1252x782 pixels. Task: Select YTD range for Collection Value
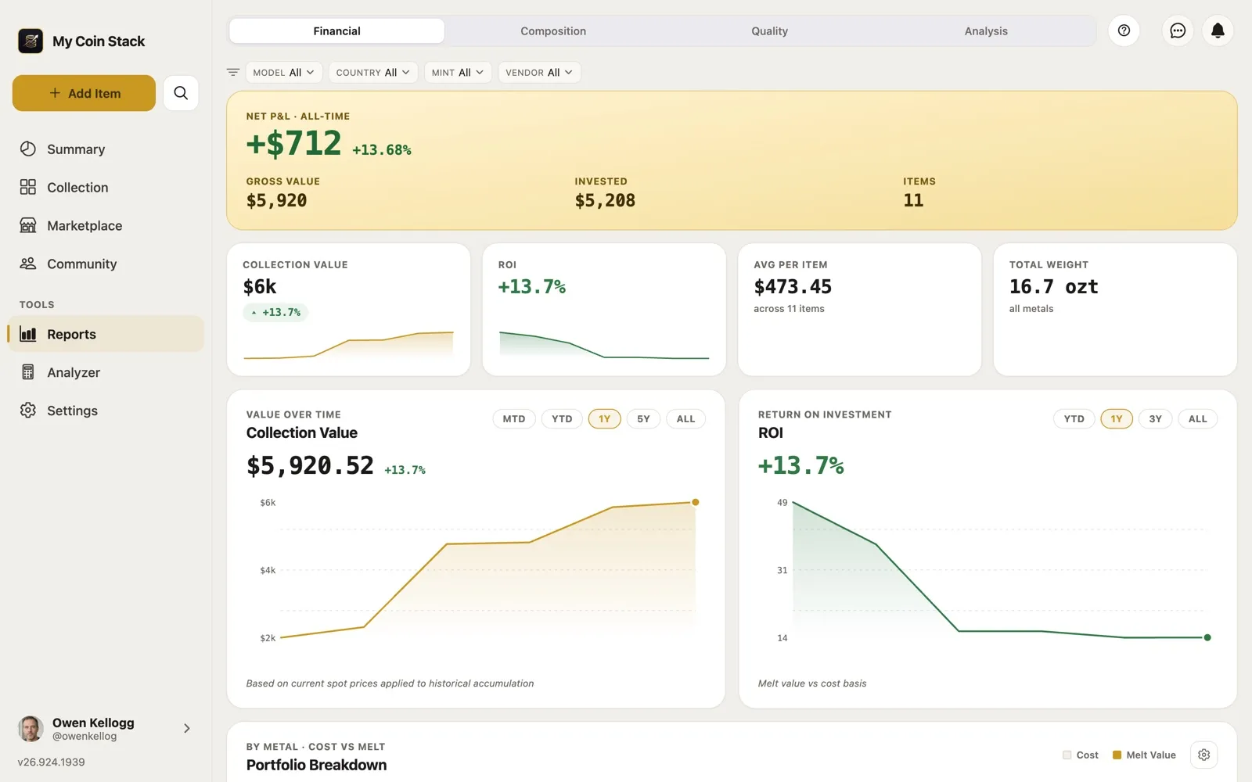tap(562, 419)
